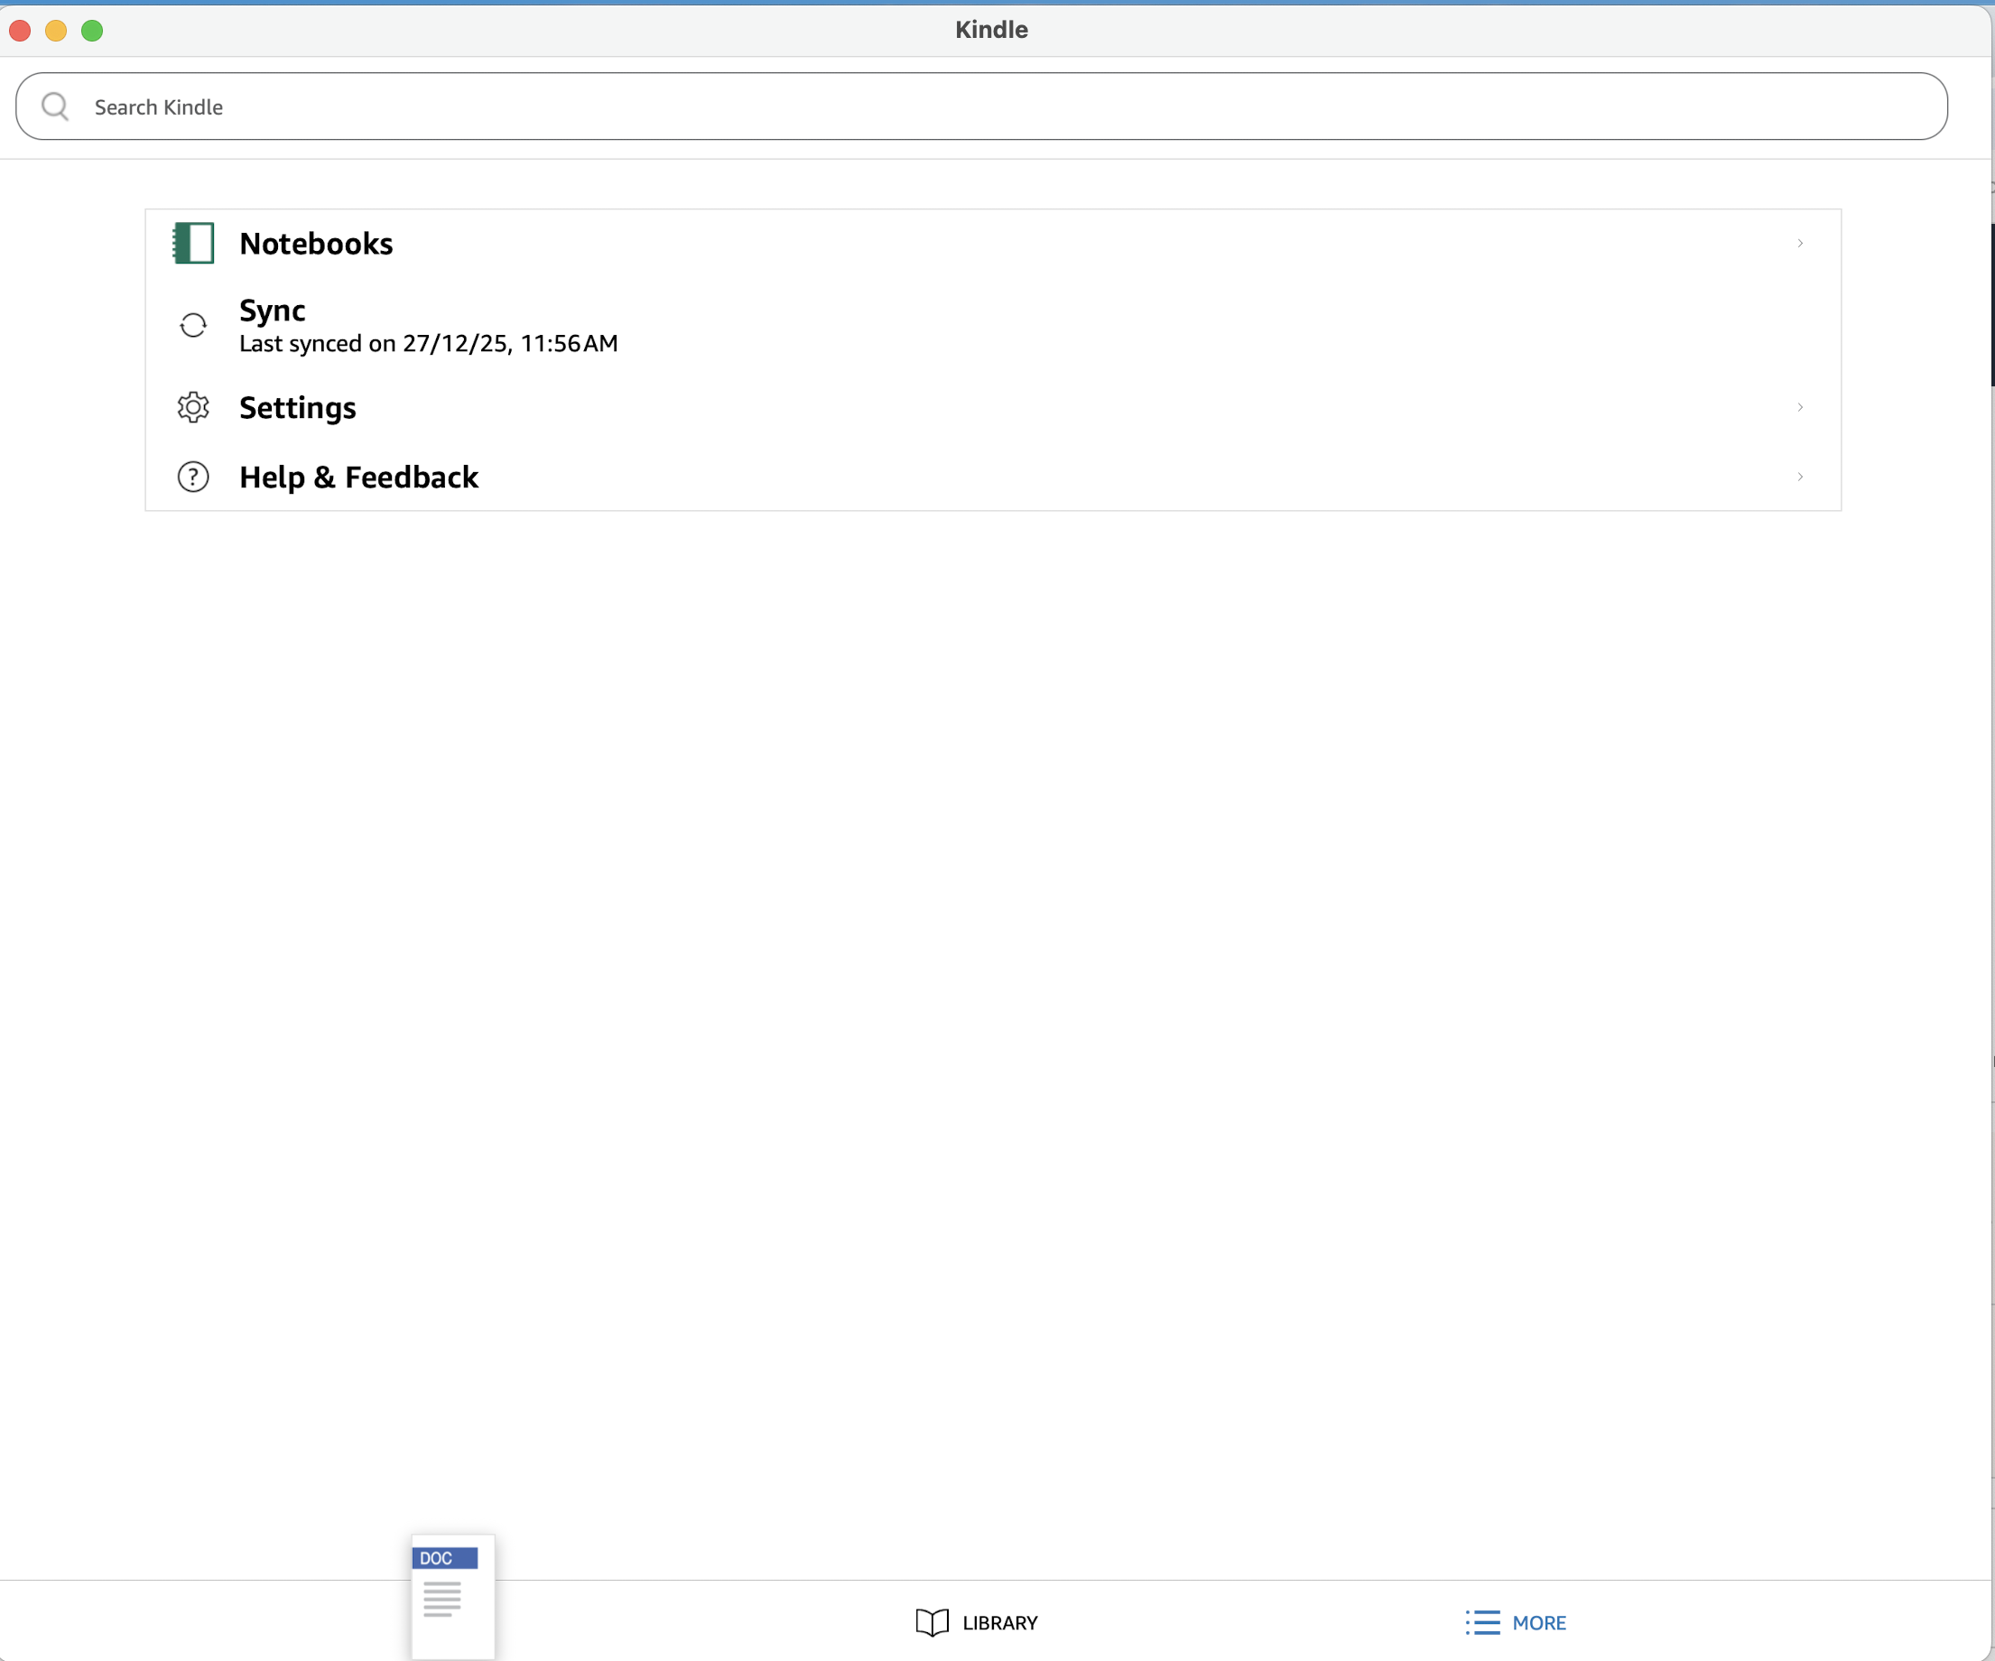
Task: Click the Sync circular arrows icon
Action: coord(193,326)
